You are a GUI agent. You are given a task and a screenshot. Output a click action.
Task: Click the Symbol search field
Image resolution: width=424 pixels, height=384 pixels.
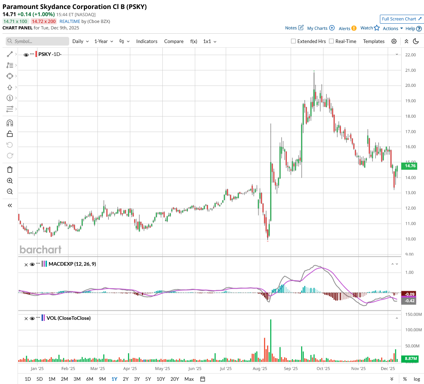[37, 41]
